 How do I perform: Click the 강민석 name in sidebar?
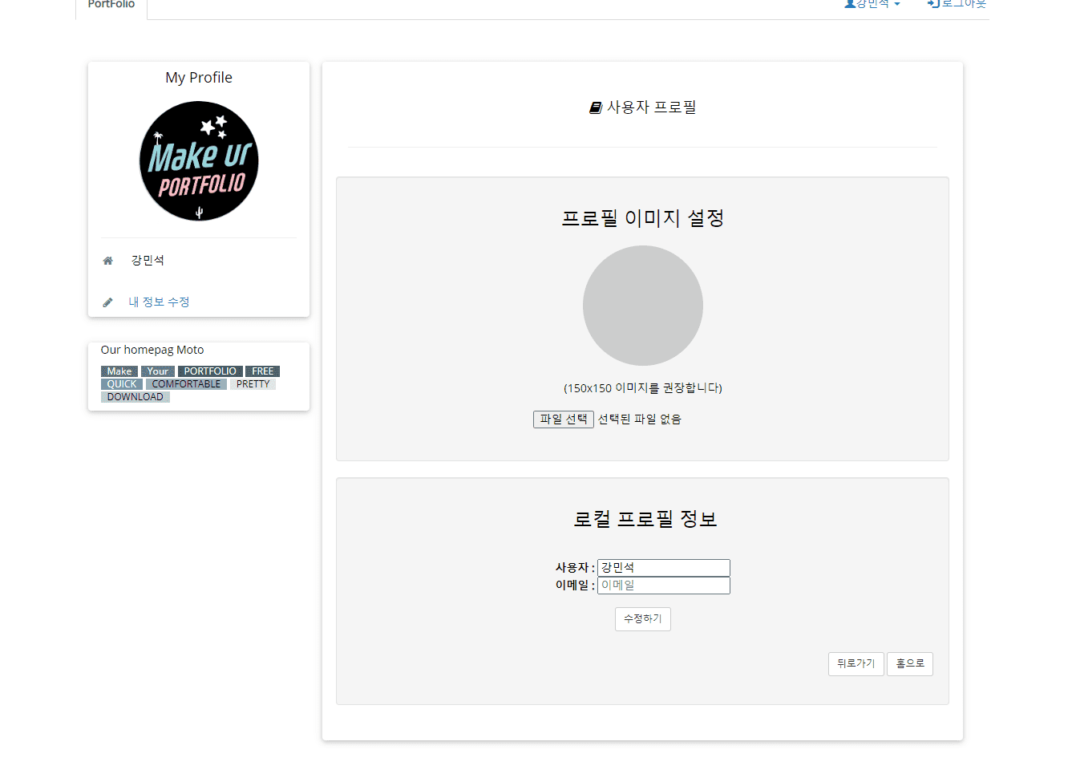click(148, 261)
